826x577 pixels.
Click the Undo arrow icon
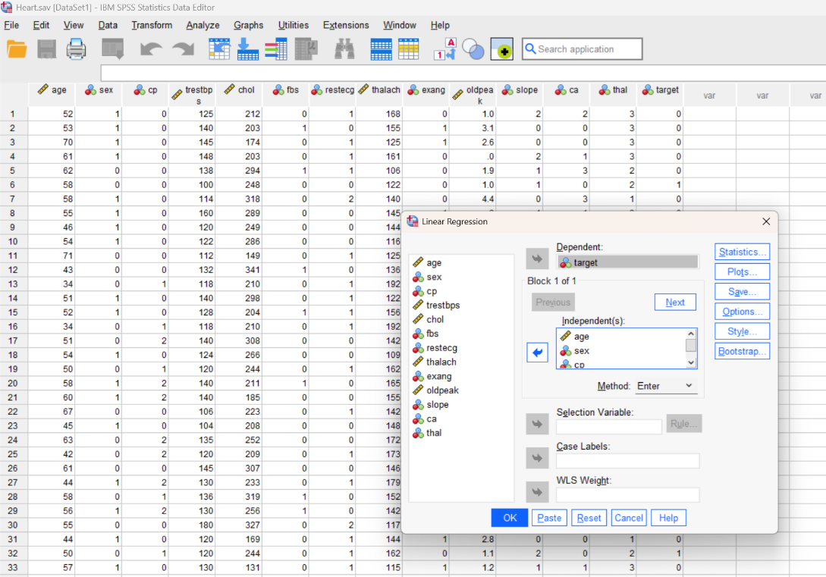tap(151, 49)
